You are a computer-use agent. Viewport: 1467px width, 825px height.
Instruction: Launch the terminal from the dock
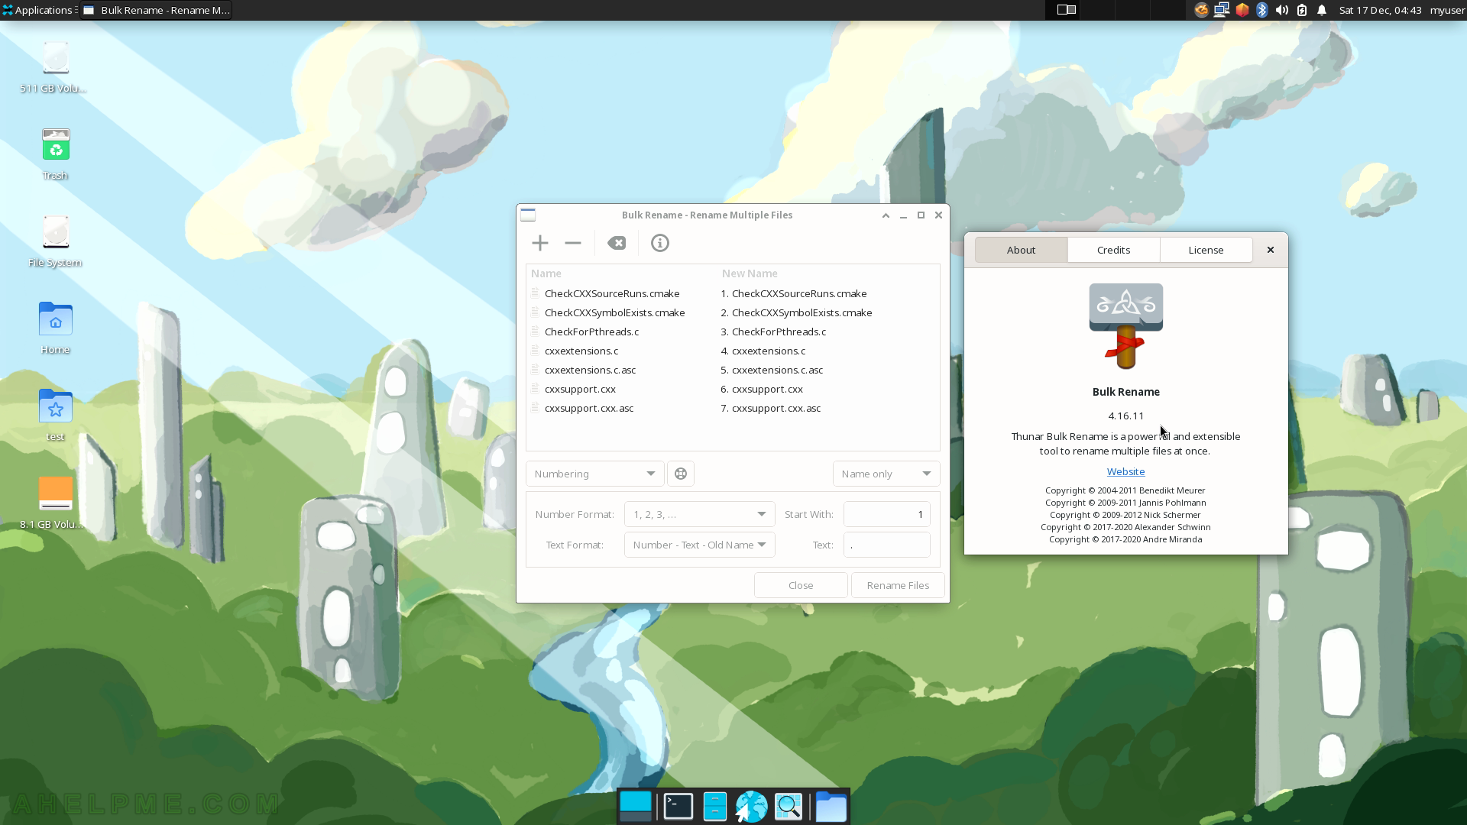pyautogui.click(x=678, y=807)
